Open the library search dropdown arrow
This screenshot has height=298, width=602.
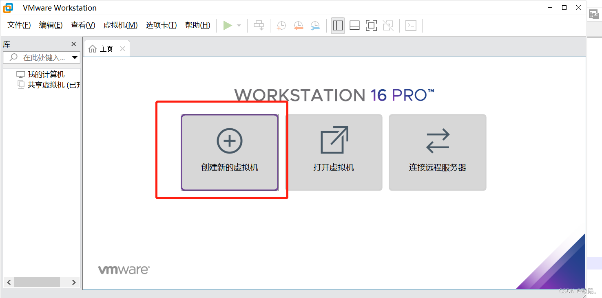[x=75, y=57]
